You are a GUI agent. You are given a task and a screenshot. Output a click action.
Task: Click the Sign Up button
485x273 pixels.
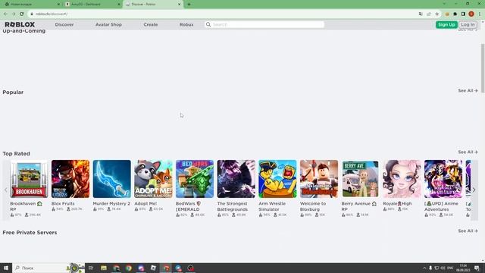pos(446,24)
